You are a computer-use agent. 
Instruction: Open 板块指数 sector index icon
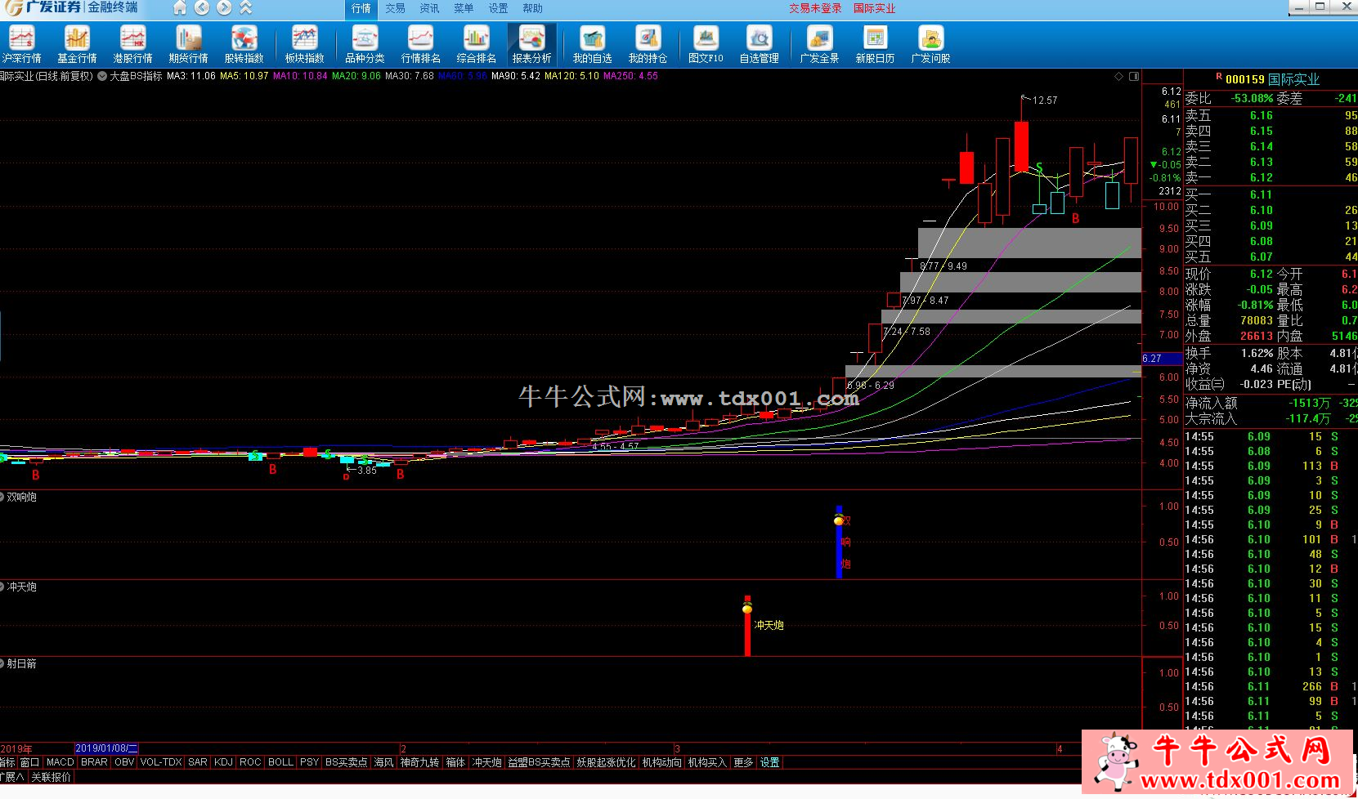pos(304,45)
